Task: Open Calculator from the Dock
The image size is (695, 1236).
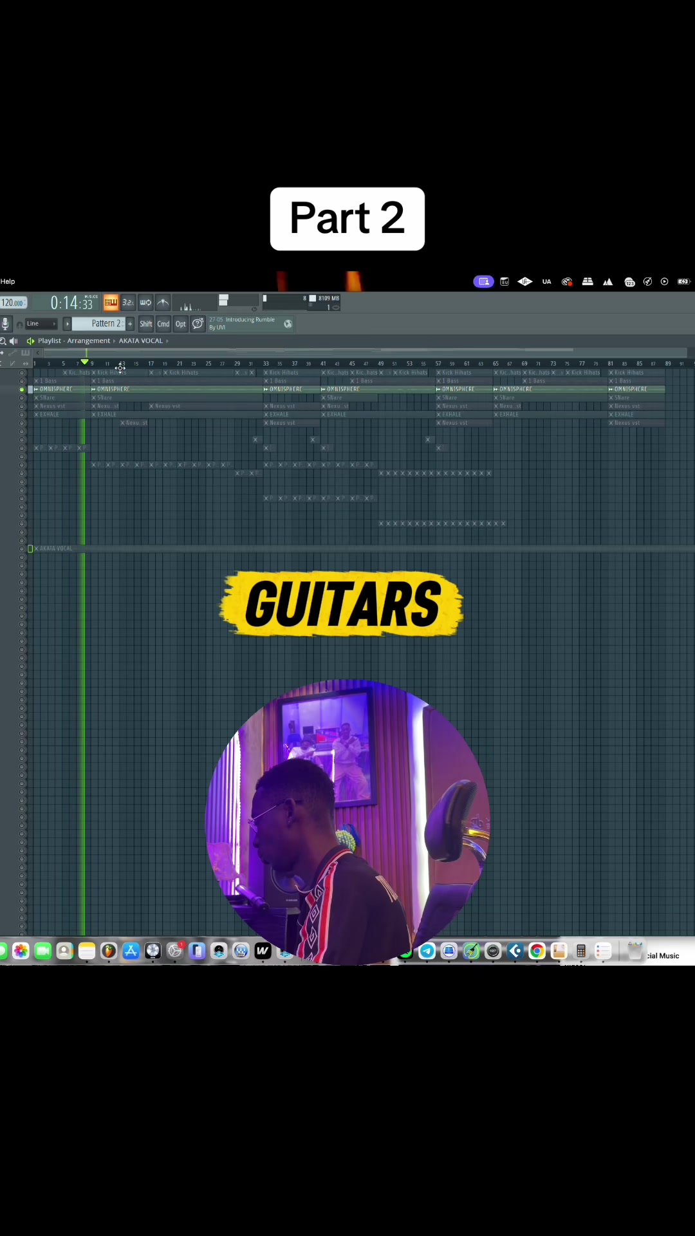Action: [580, 951]
